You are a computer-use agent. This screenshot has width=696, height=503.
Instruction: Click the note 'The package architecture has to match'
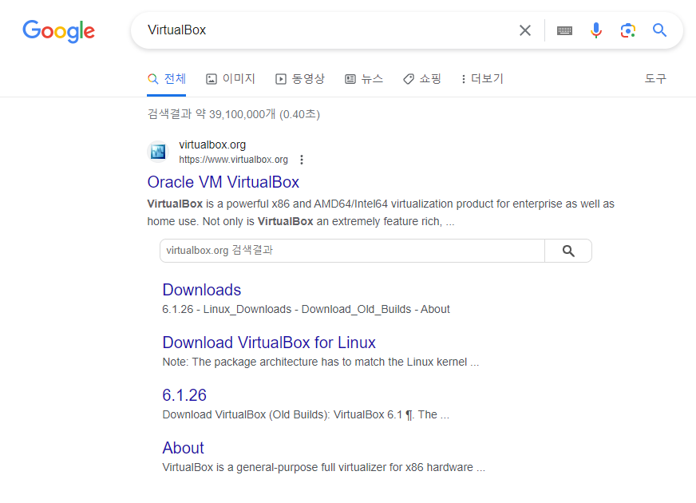[x=321, y=362]
